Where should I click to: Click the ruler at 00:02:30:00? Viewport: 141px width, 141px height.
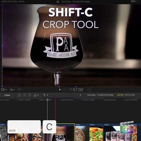[x=110, y=100]
